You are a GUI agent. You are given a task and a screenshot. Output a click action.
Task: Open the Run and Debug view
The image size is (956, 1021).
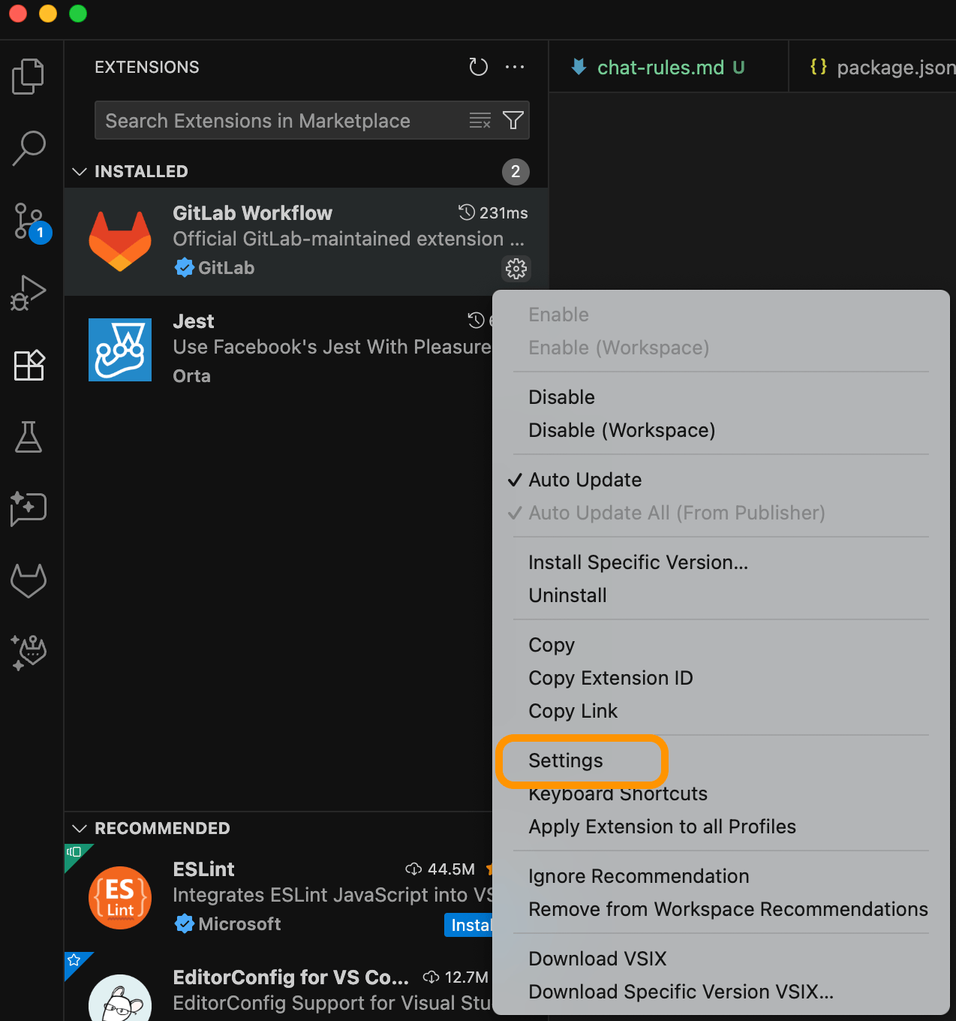29,293
